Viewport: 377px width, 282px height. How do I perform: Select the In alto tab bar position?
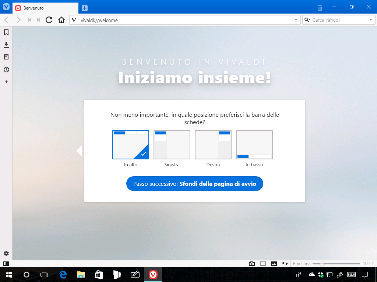click(131, 145)
